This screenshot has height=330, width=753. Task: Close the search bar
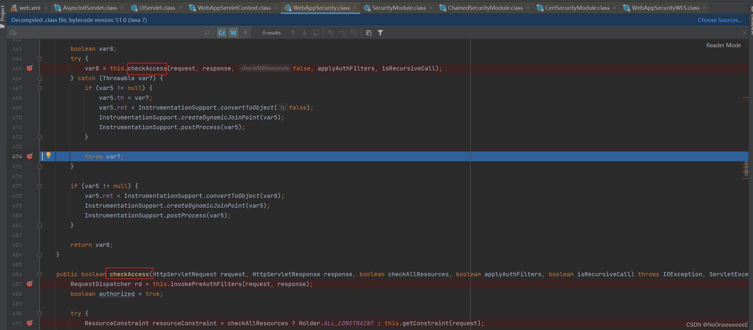pyautogui.click(x=744, y=33)
